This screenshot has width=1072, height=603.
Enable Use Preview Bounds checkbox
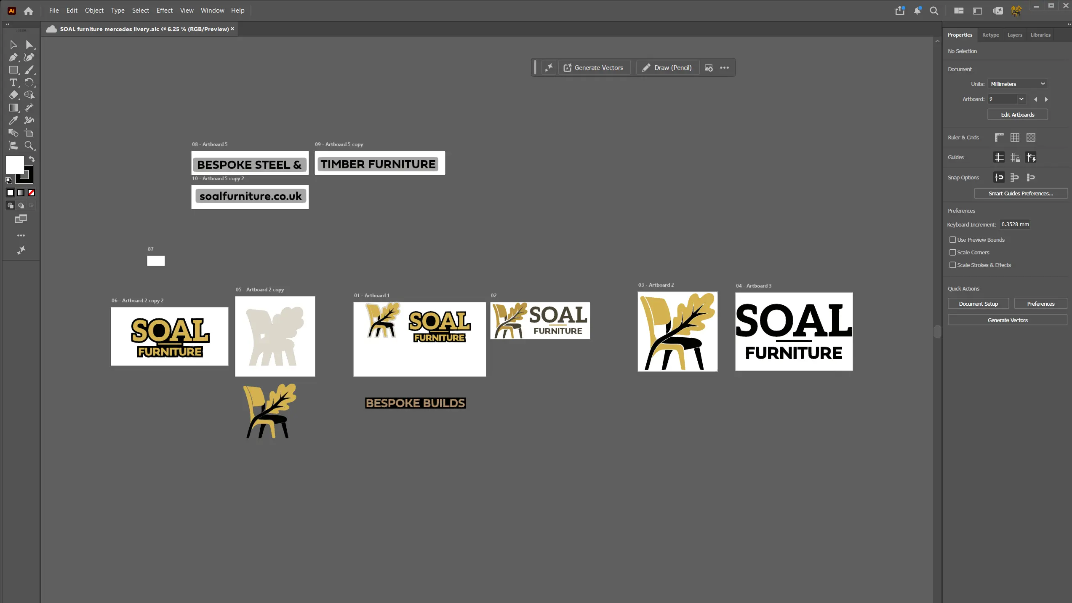(x=952, y=240)
